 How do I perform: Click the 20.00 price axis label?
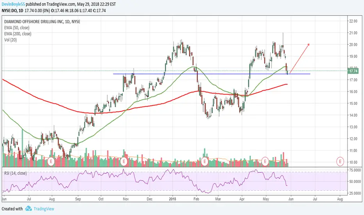[x=353, y=45]
